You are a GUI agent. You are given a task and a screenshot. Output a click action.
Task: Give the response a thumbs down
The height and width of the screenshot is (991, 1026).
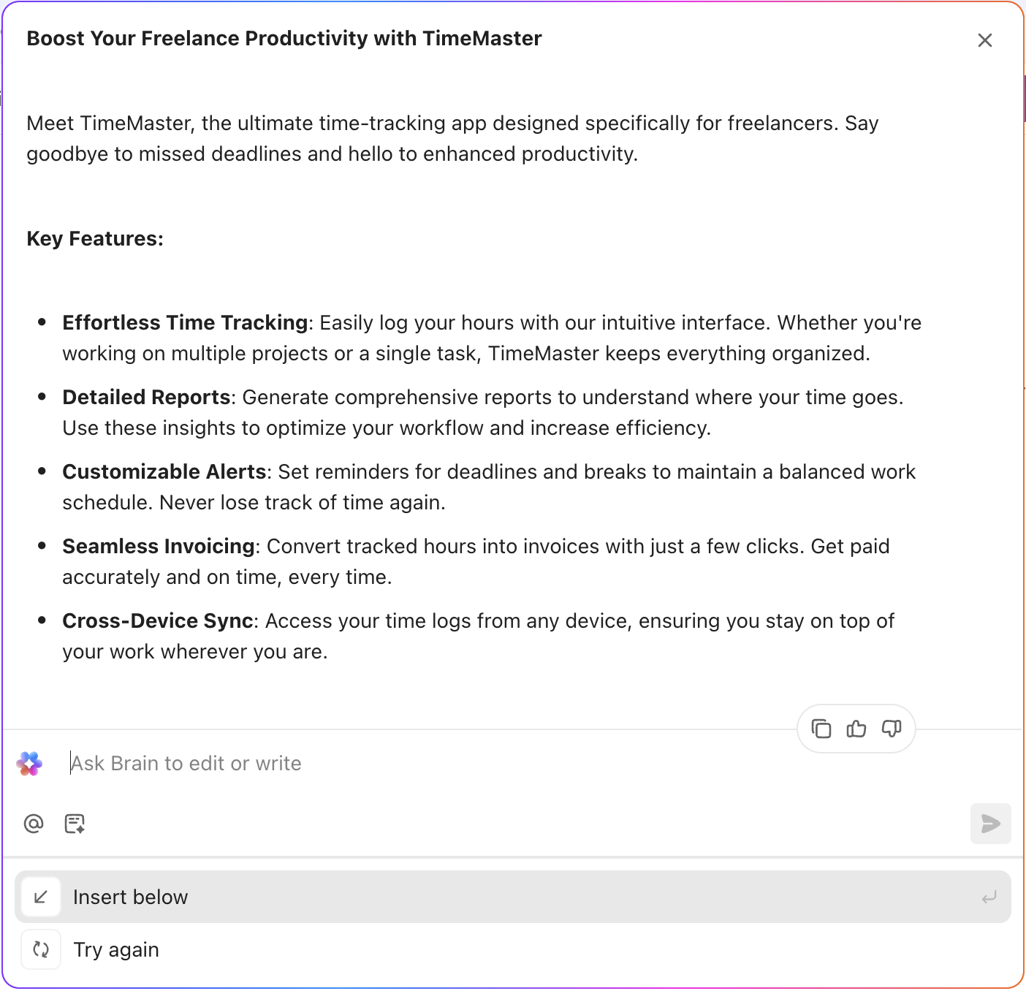(891, 729)
